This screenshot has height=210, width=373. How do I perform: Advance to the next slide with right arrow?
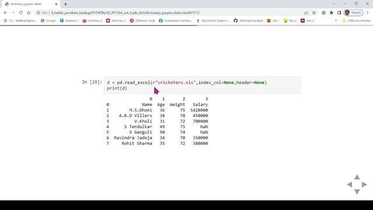tap(364, 184)
